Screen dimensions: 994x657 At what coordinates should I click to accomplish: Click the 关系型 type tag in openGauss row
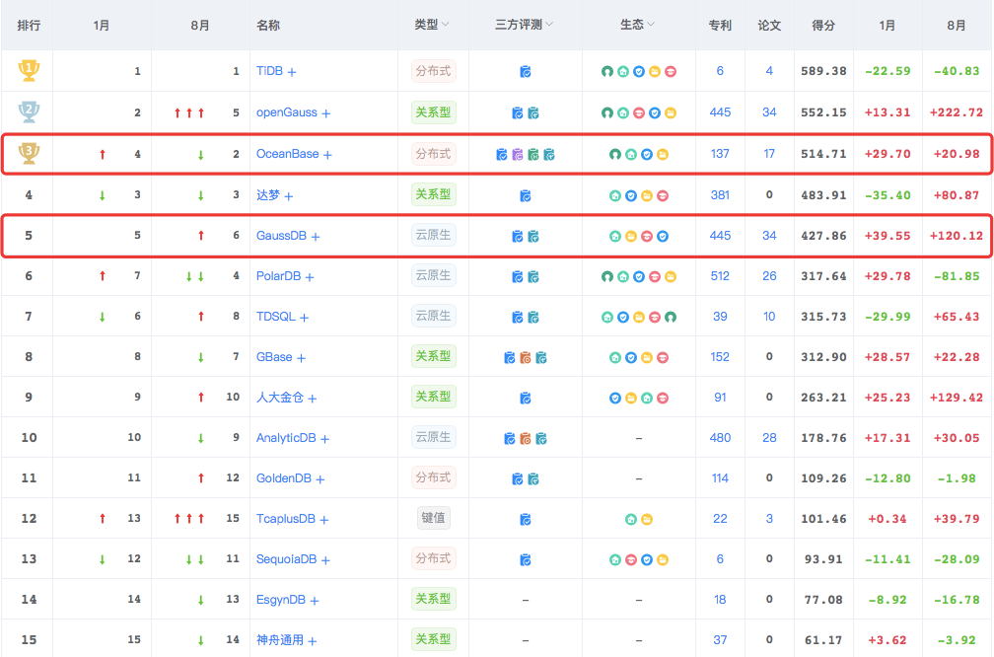[434, 112]
